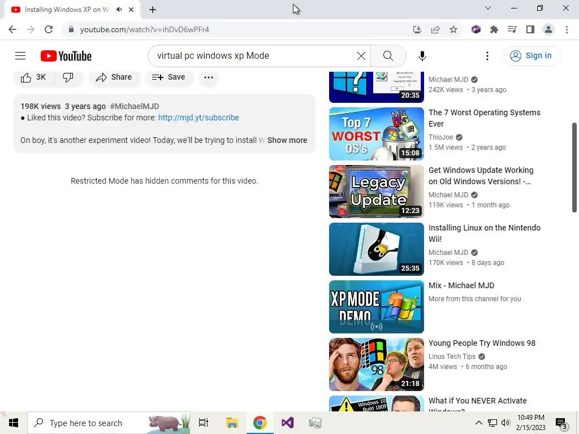Go back using browser back arrow
Viewport: 579px width, 434px height.
click(x=12, y=29)
